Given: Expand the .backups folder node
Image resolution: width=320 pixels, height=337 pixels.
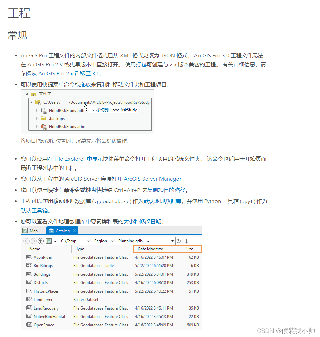Looking at the screenshot, I should coord(37,118).
